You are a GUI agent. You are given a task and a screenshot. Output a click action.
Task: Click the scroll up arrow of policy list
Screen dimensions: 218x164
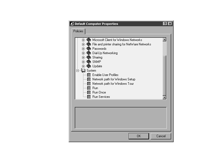click(x=164, y=40)
